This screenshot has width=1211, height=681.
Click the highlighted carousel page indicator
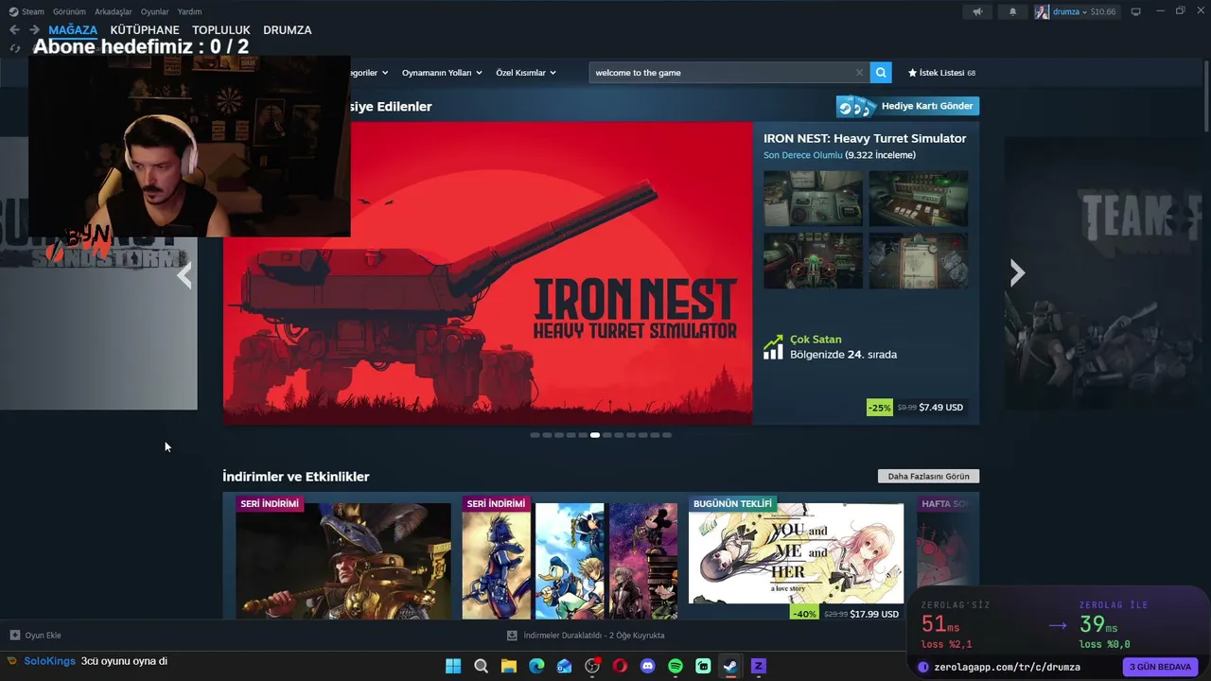click(x=595, y=435)
